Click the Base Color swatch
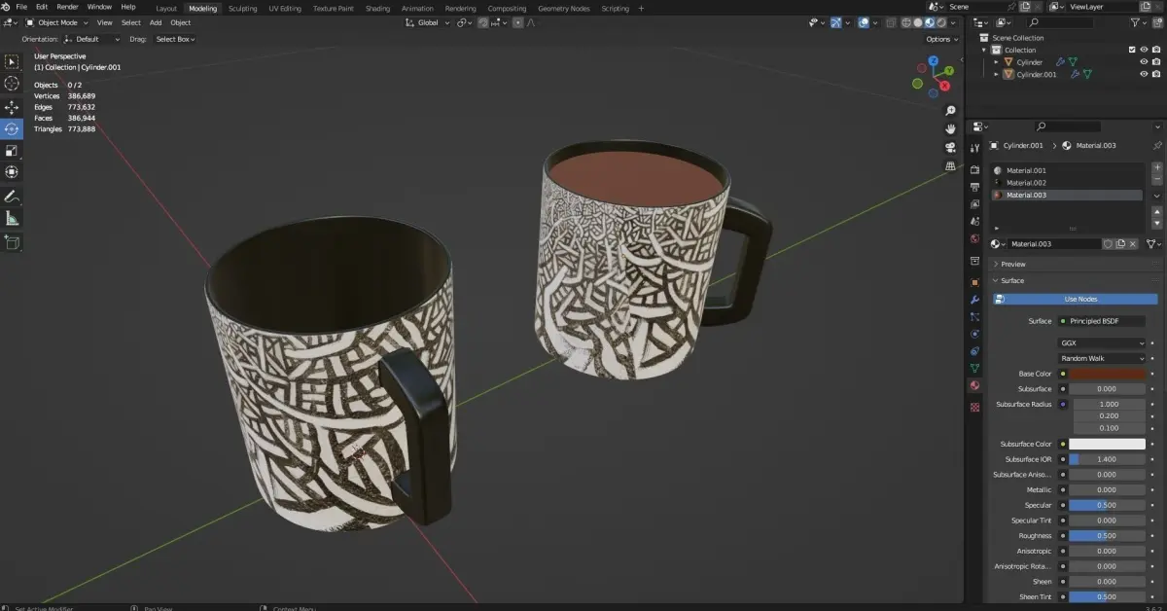Screen dimensions: 1167x611 (1108, 374)
